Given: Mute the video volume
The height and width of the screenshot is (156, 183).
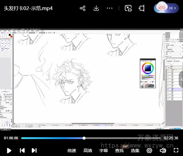Looking at the screenshot, I should (x=163, y=150).
